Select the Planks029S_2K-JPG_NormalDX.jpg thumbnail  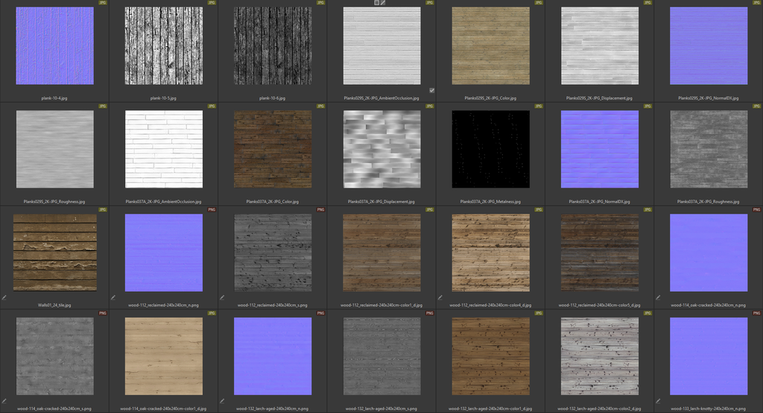click(708, 46)
